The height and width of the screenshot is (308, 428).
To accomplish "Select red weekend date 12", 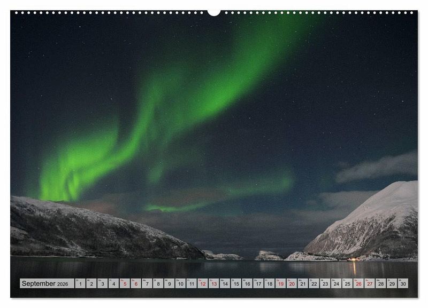I will point(203,283).
